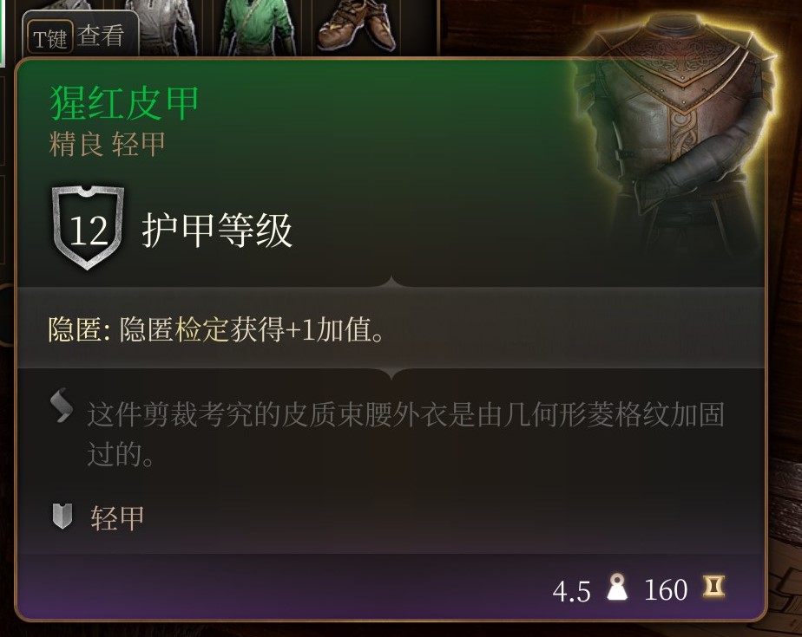Click the item flavor description text
The width and height of the screenshot is (802, 637).
click(405, 433)
